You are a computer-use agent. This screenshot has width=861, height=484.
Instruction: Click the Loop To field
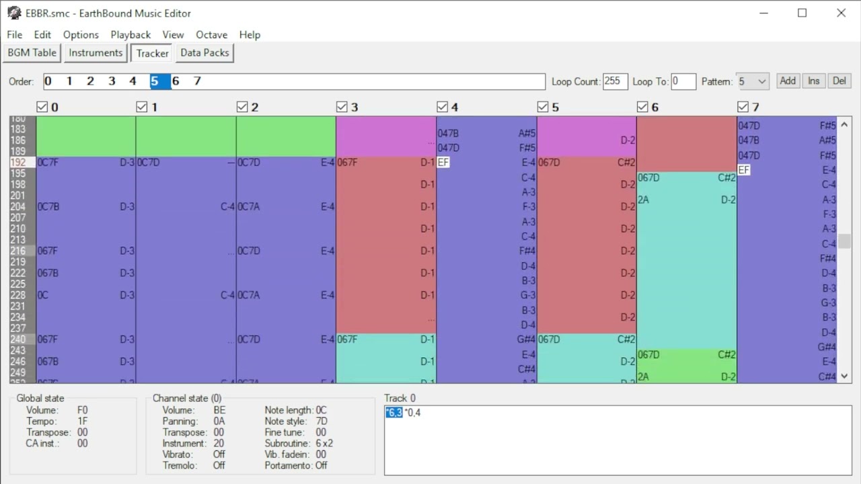683,81
